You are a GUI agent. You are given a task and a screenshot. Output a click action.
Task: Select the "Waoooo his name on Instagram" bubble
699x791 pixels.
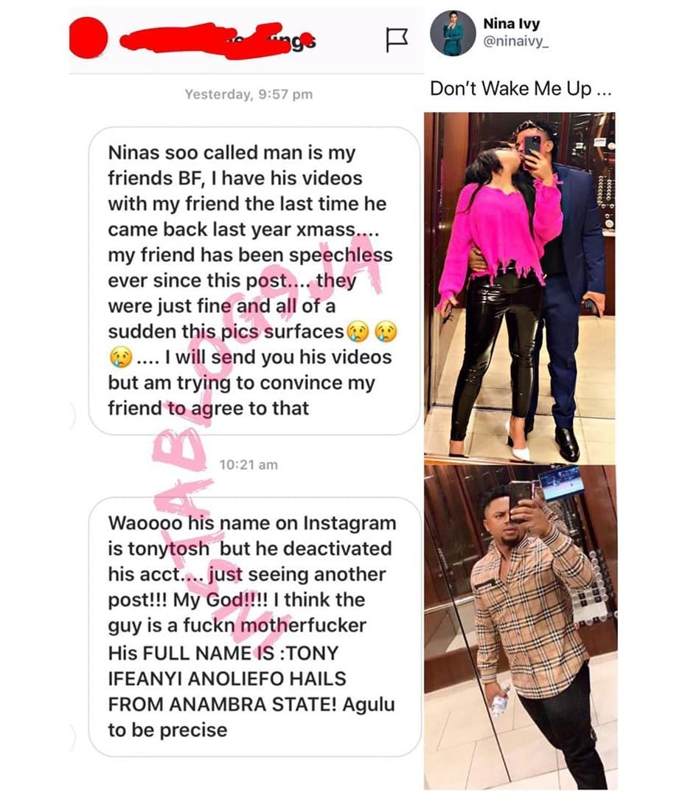click(254, 626)
